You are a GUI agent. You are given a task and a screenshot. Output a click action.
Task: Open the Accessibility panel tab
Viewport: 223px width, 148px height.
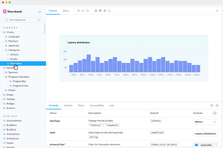97,106
